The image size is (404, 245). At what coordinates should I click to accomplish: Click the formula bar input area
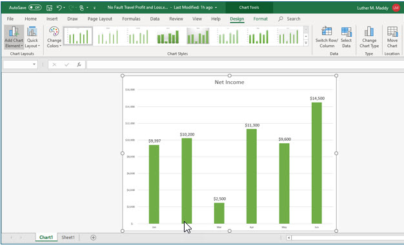pos(245,64)
